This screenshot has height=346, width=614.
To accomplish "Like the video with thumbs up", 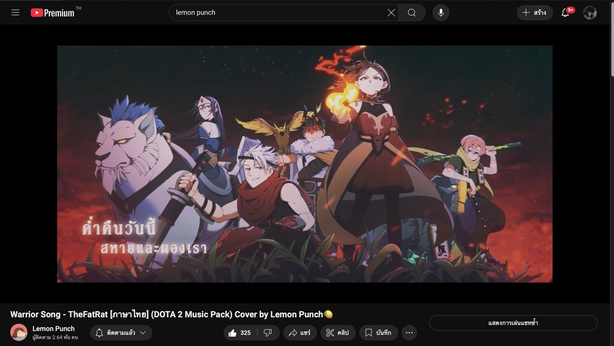I will (x=240, y=333).
